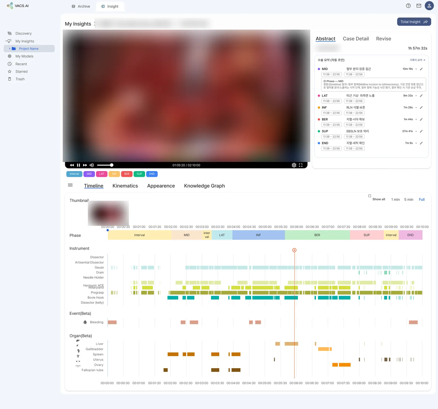Screen dimensions: 438x409
Task: Expand the BER phase row arrow
Action: [x=416, y=119]
